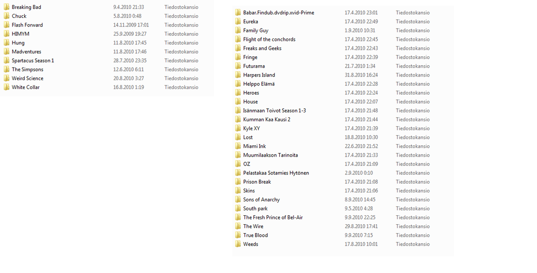Click the date 9.9.2010 7:15
Screen dimensions: 537x273
coord(358,235)
